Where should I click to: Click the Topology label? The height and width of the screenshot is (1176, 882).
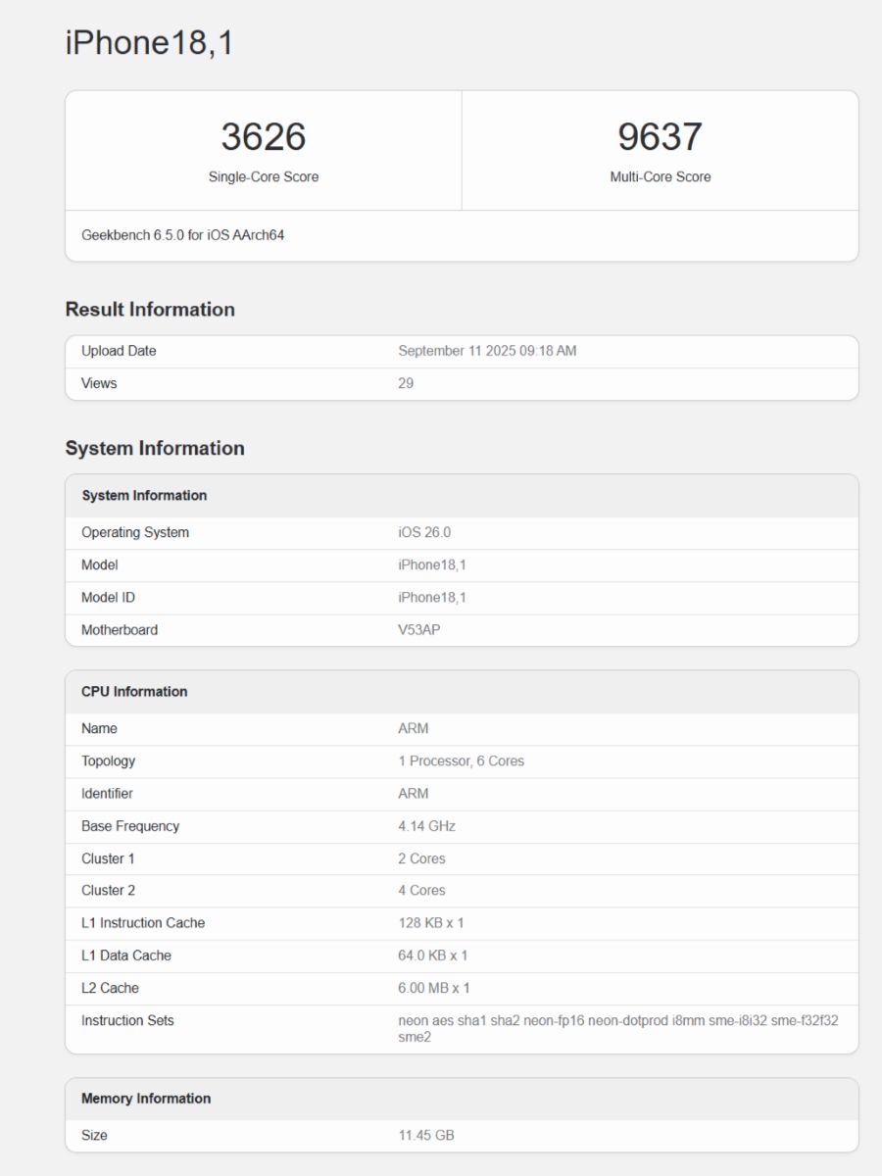pyautogui.click(x=108, y=760)
